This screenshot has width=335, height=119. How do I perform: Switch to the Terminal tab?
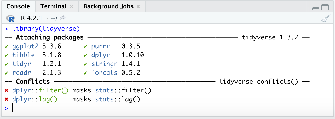tap(54, 6)
